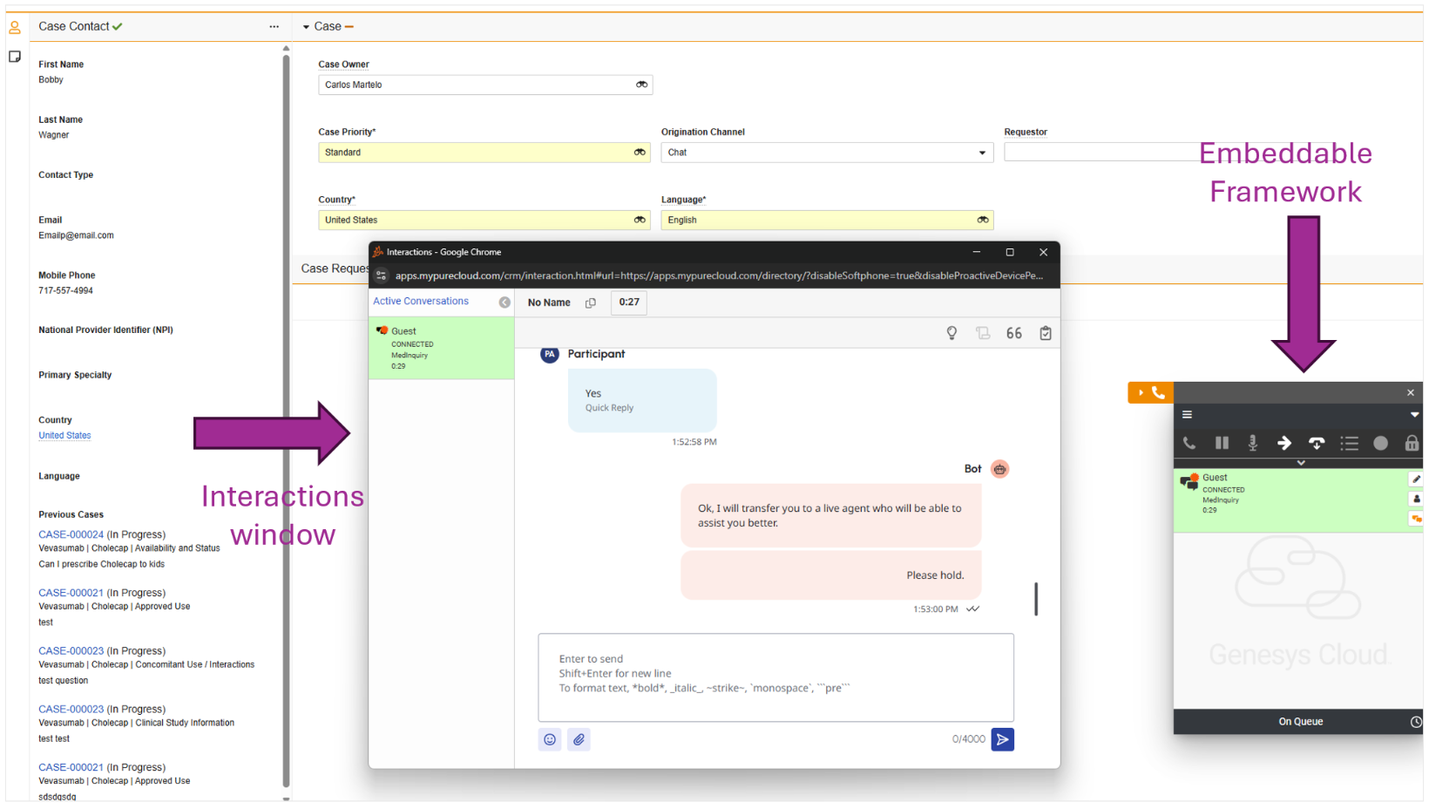Open CASE-000024 previous case link
The image size is (1429, 809).
click(x=71, y=534)
